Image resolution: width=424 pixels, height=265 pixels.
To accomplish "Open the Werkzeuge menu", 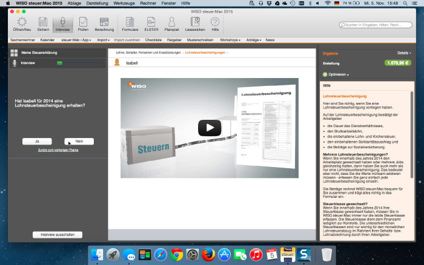I will (124, 3).
